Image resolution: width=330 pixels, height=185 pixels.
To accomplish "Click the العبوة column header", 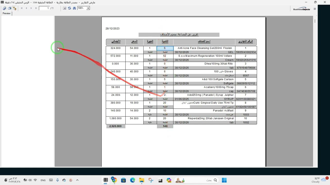I will click(x=150, y=41).
